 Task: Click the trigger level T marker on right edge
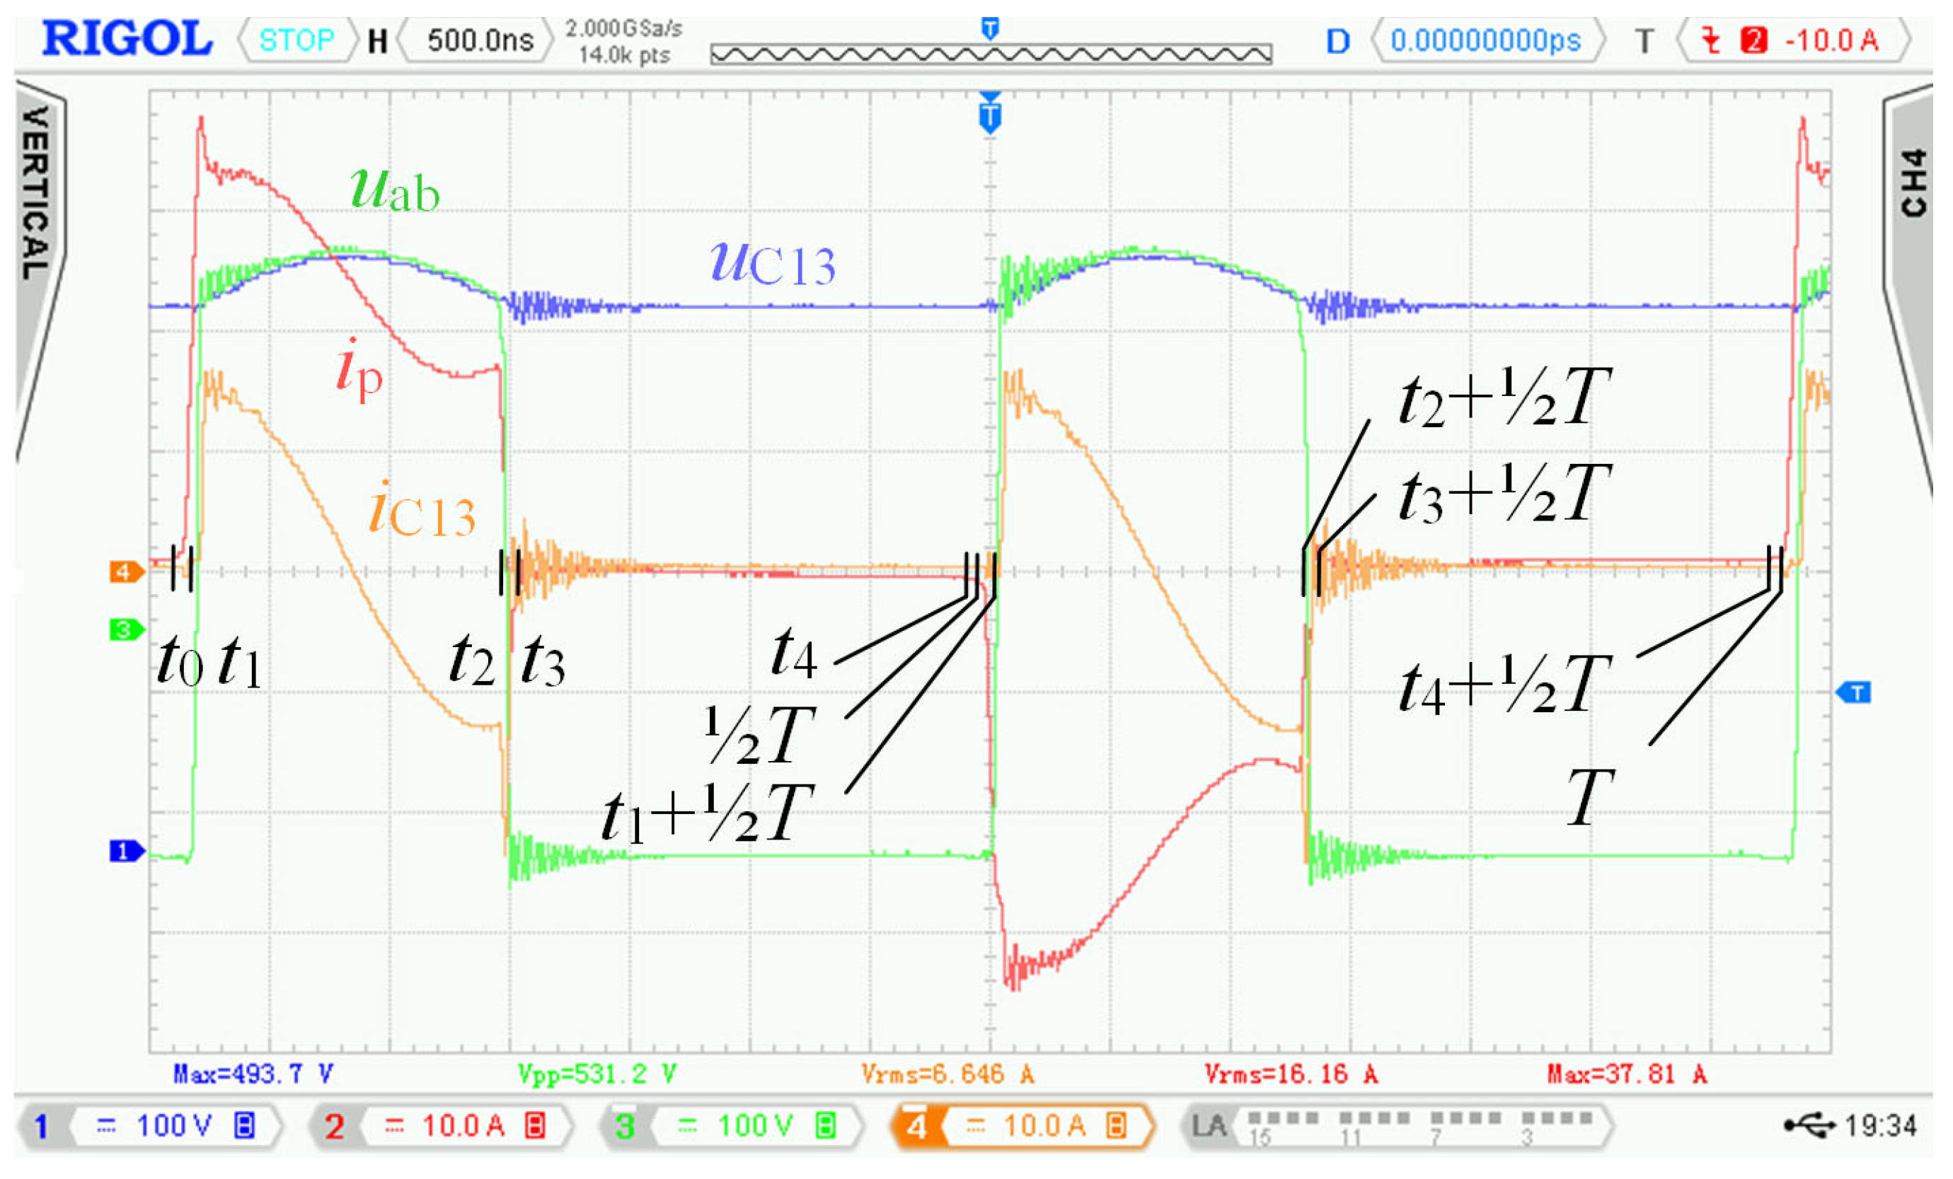click(x=1855, y=693)
